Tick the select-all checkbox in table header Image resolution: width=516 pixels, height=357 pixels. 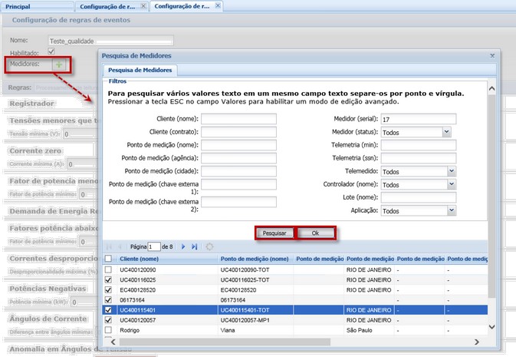pyautogui.click(x=108, y=259)
